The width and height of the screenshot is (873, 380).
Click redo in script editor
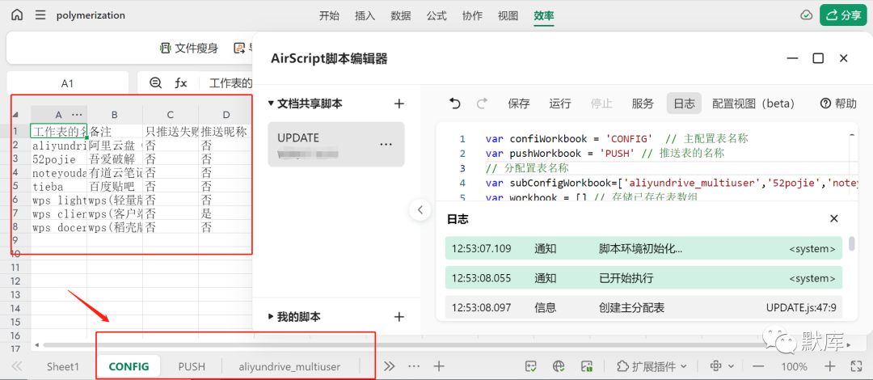pyautogui.click(x=482, y=103)
